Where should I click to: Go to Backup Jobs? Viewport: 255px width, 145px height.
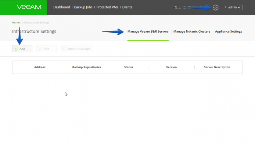[x=83, y=7]
